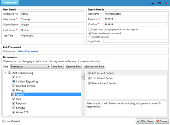Uncheck the Owings permission checkbox
Viewport: 170px width, 125px height.
(x=14, y=90)
